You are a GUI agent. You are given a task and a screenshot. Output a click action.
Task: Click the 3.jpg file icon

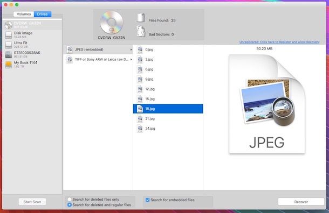tap(140, 59)
